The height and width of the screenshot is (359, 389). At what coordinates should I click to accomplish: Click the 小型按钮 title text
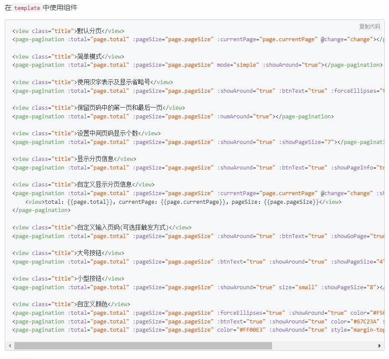pyautogui.click(x=89, y=278)
